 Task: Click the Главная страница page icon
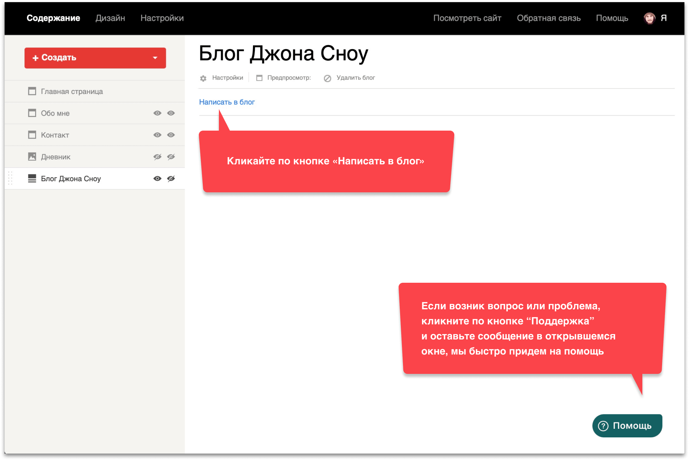click(32, 91)
